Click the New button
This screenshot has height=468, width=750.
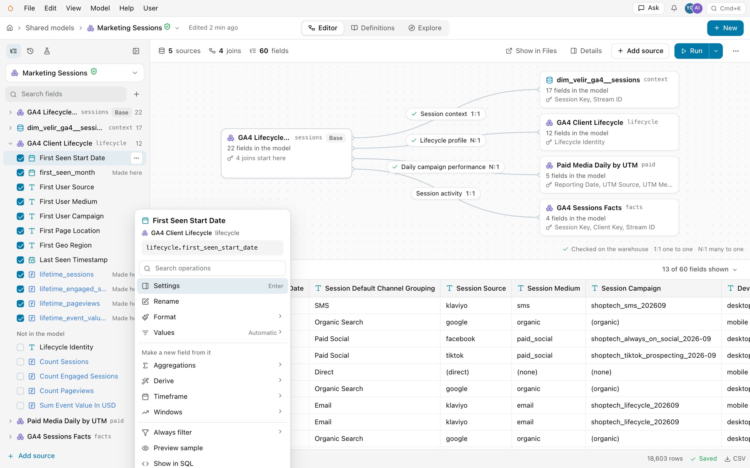[x=725, y=28]
